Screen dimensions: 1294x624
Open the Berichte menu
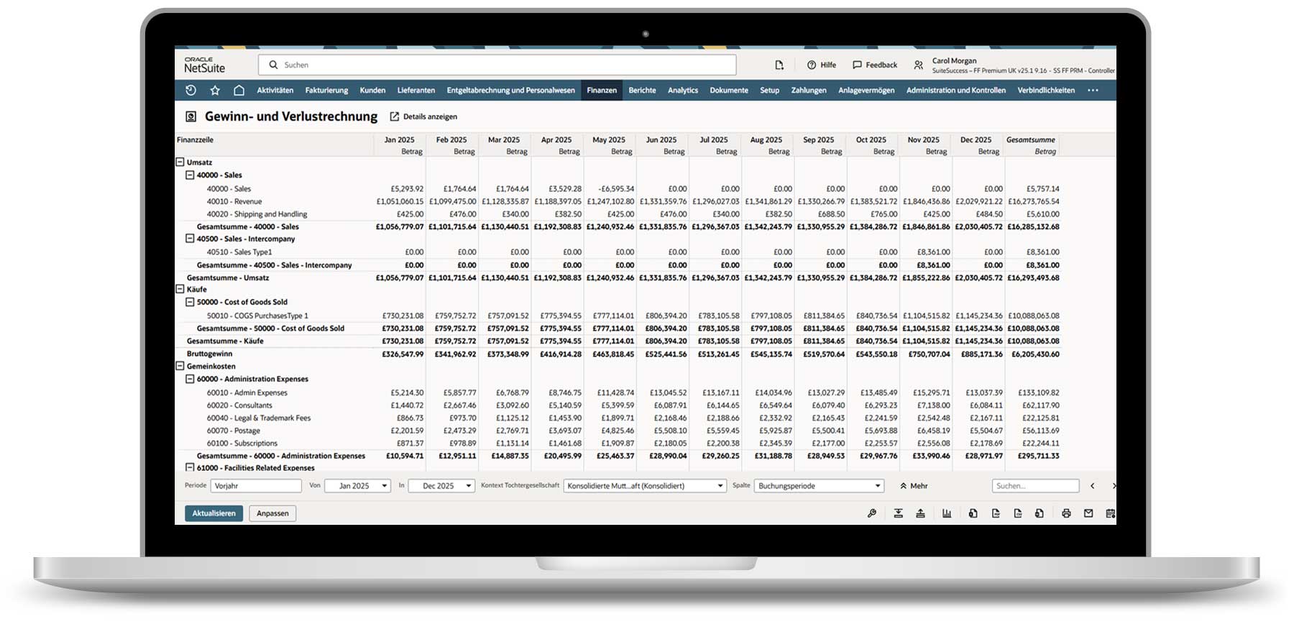click(642, 91)
